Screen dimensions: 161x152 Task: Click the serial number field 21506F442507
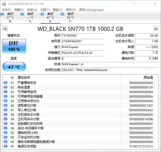(83, 41)
